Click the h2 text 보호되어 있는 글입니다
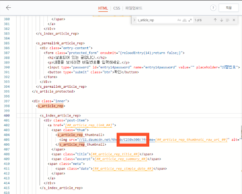Screen dimensions: 242x194 point(76,58)
